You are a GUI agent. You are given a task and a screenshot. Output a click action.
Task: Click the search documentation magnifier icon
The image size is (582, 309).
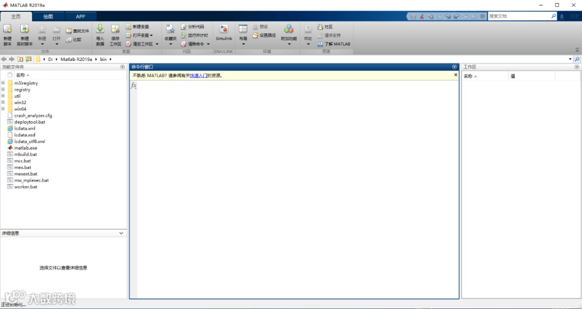pyautogui.click(x=553, y=16)
